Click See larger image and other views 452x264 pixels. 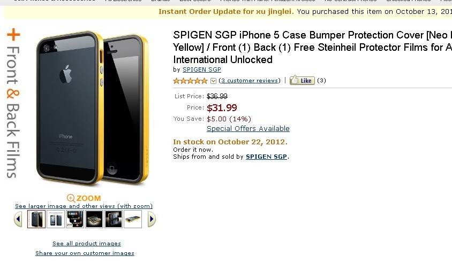coord(84,206)
